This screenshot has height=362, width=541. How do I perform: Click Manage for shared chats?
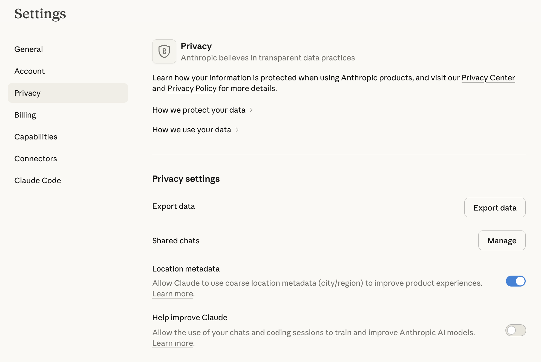point(502,240)
